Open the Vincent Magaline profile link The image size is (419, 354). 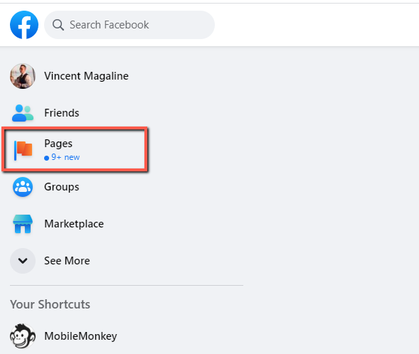point(86,76)
